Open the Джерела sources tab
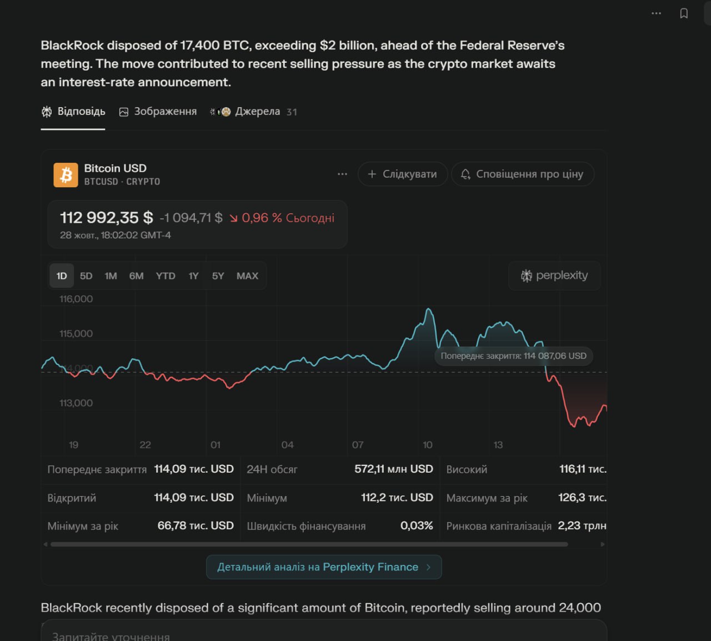Image resolution: width=711 pixels, height=641 pixels. pos(253,112)
